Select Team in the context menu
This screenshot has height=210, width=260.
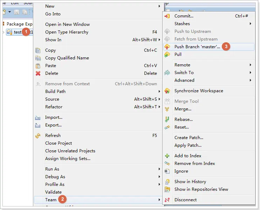coord(98,200)
